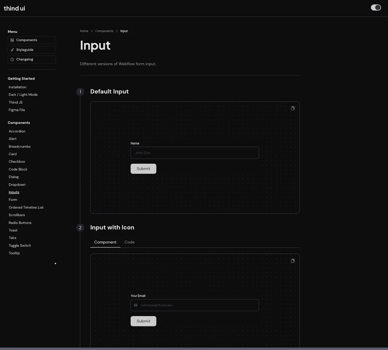Screen dimensions: 388x350
Task: Open Home from the breadcrumb trail
Action: (x=84, y=31)
